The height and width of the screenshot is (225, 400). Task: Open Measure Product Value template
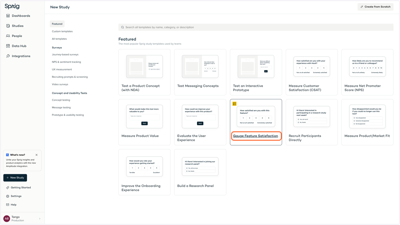(x=144, y=122)
